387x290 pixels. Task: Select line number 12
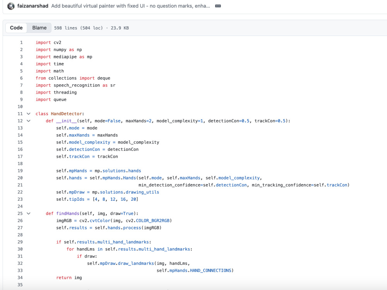click(20, 121)
